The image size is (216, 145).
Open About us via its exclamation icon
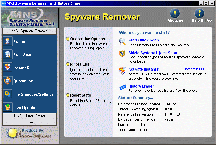[175, 13]
